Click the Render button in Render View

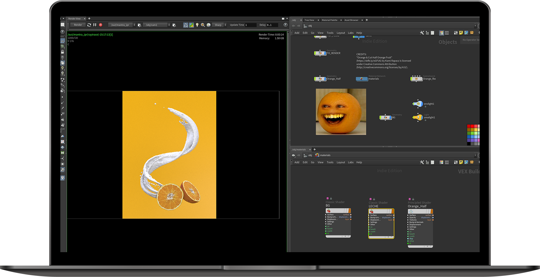(x=78, y=25)
